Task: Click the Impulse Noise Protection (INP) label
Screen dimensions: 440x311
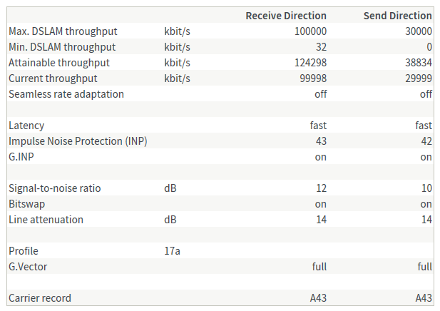Action: click(x=78, y=141)
